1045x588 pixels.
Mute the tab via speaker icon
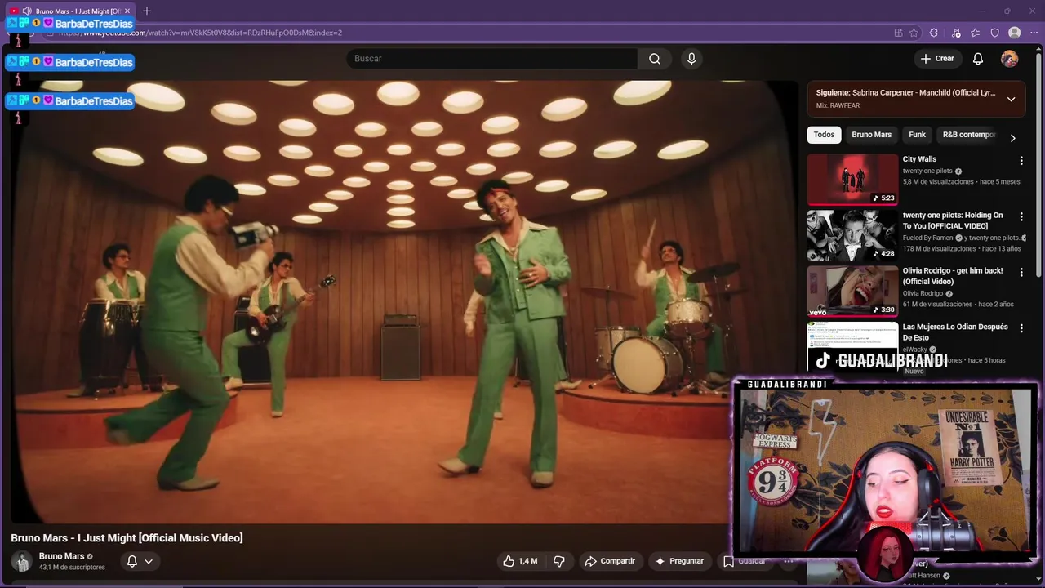pos(26,11)
